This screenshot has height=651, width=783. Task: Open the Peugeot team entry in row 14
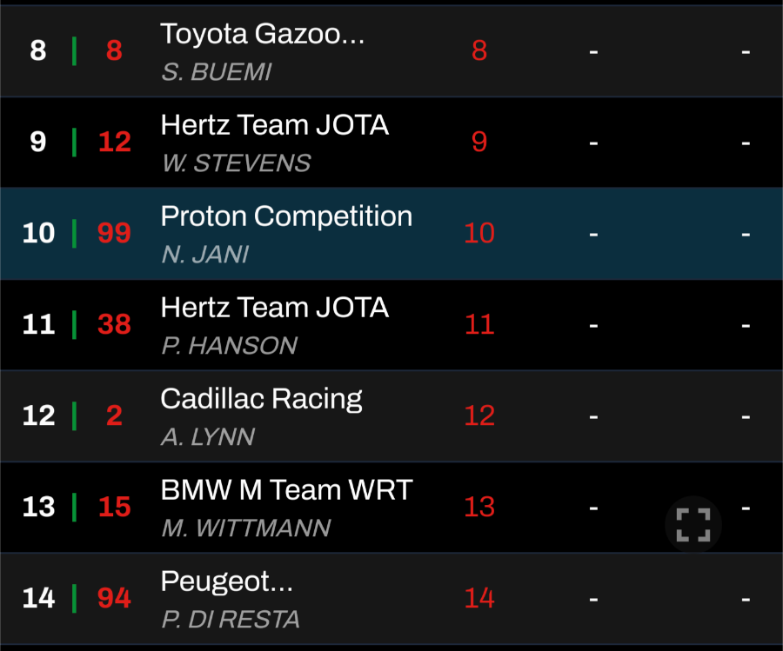[227, 581]
